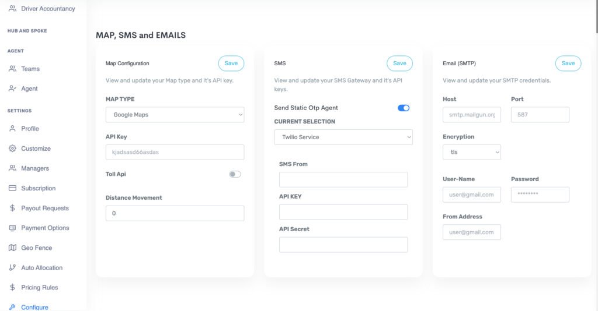Go to Managers in the sidebar
This screenshot has width=598, height=311.
35,168
